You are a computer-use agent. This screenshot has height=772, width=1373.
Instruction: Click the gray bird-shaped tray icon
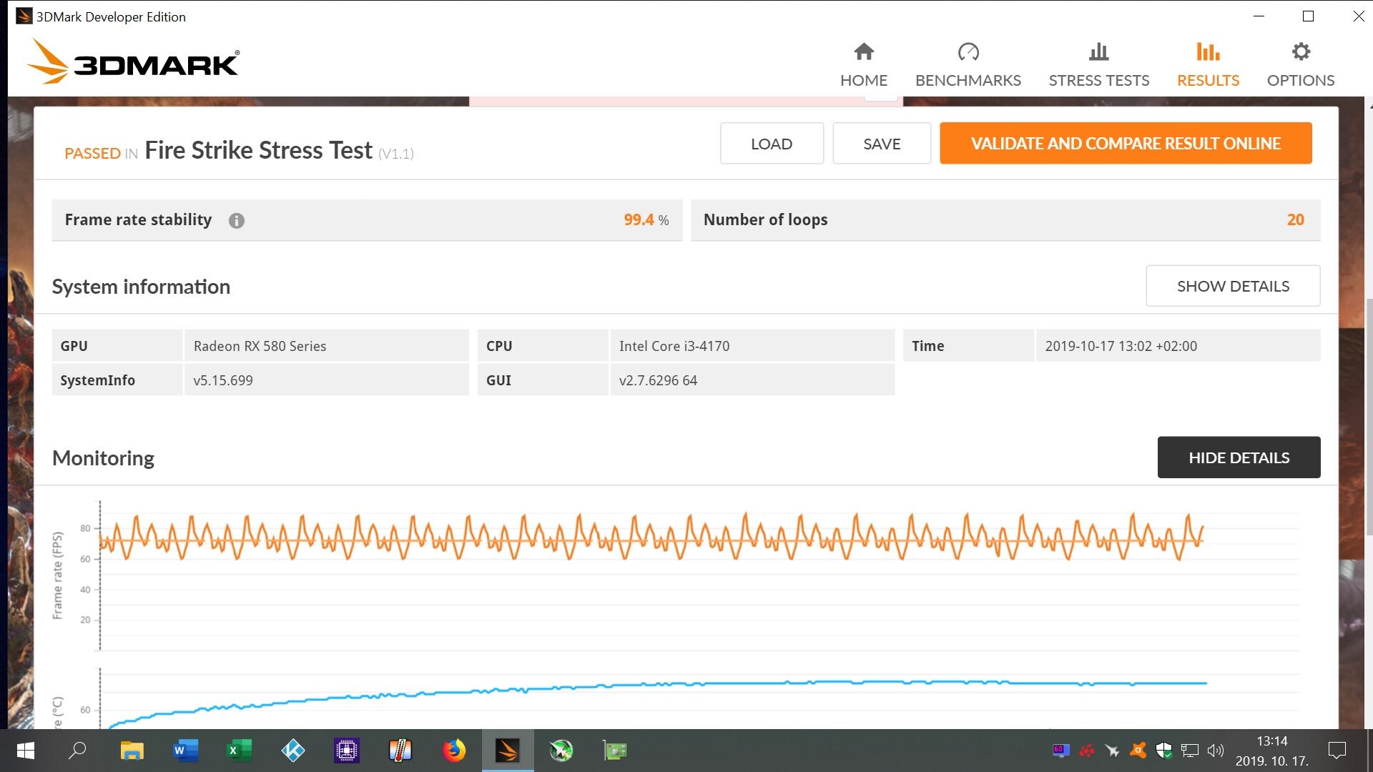1112,751
